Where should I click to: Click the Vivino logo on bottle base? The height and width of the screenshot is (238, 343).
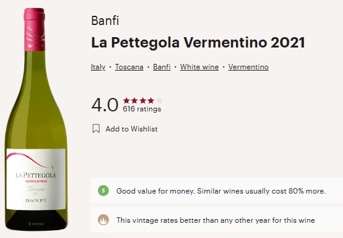point(36,224)
